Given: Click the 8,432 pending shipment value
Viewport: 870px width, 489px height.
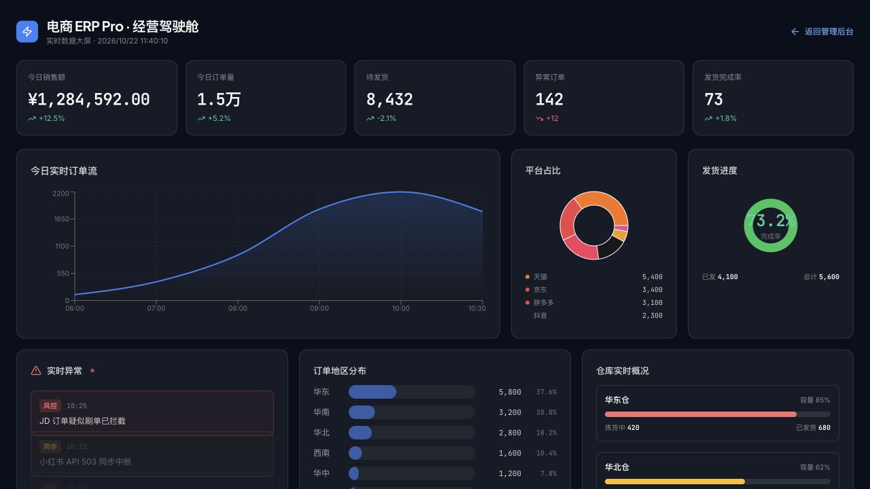Looking at the screenshot, I should [x=389, y=99].
